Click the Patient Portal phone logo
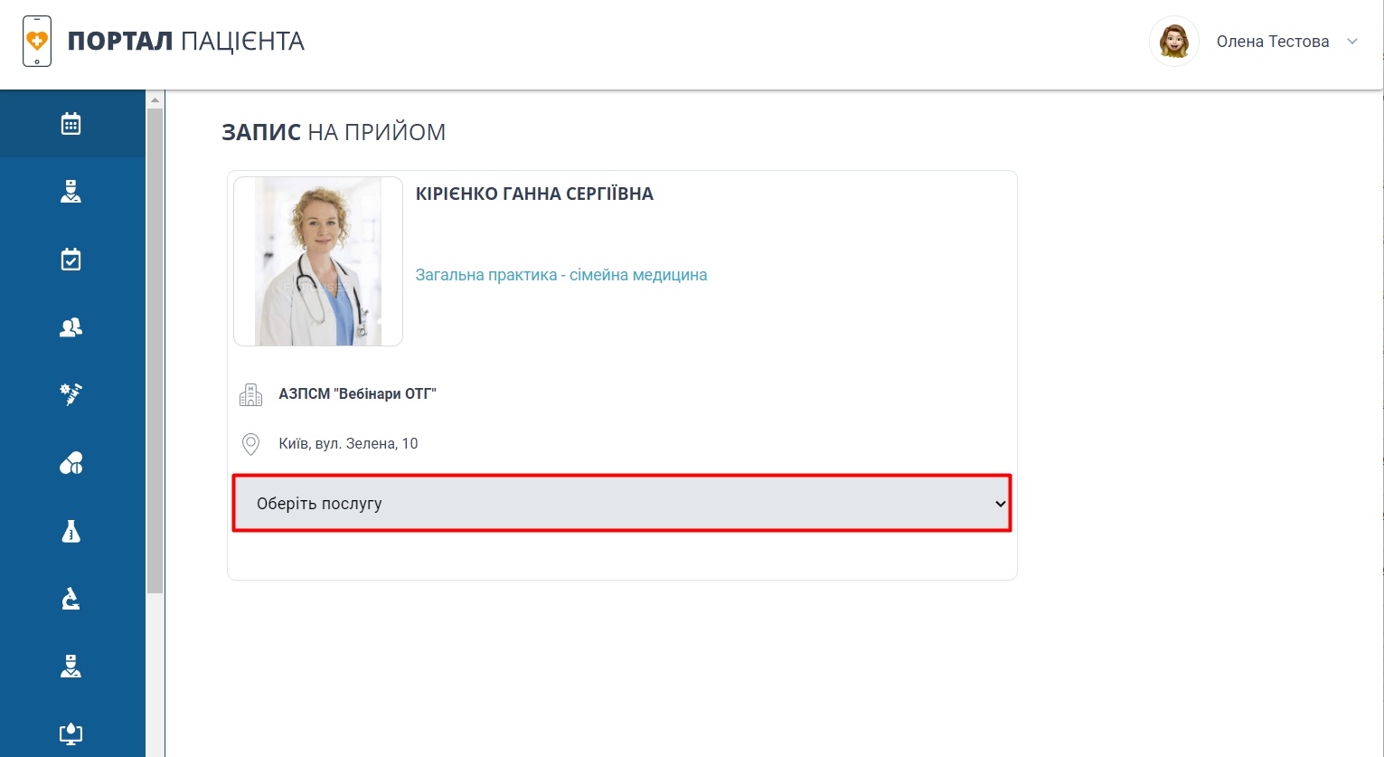 tap(37, 41)
